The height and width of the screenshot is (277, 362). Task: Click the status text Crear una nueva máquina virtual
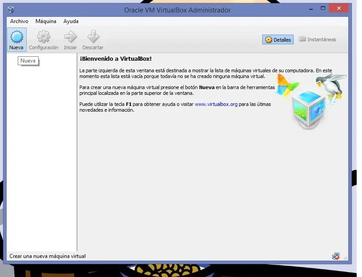coord(47,256)
